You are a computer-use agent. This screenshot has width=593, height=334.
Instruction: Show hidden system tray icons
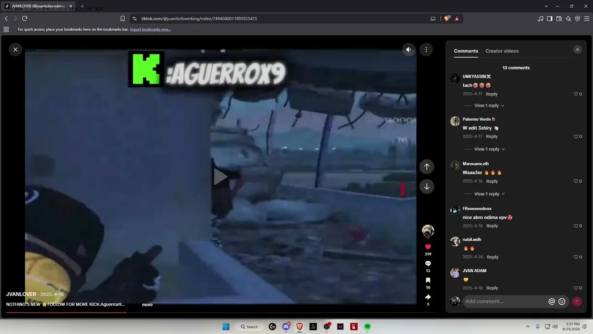[527, 327]
